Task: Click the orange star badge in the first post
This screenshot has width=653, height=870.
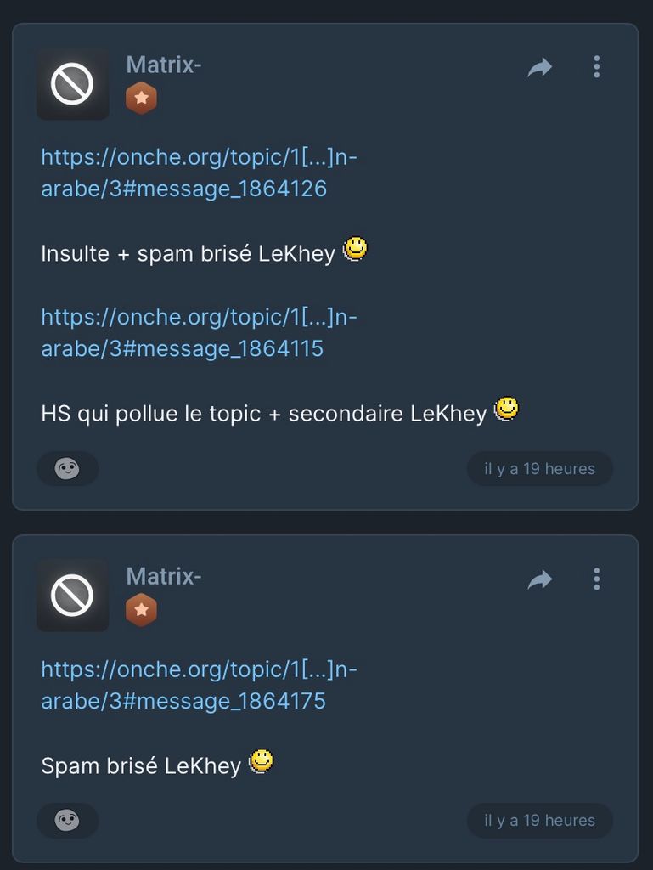Action: [141, 99]
